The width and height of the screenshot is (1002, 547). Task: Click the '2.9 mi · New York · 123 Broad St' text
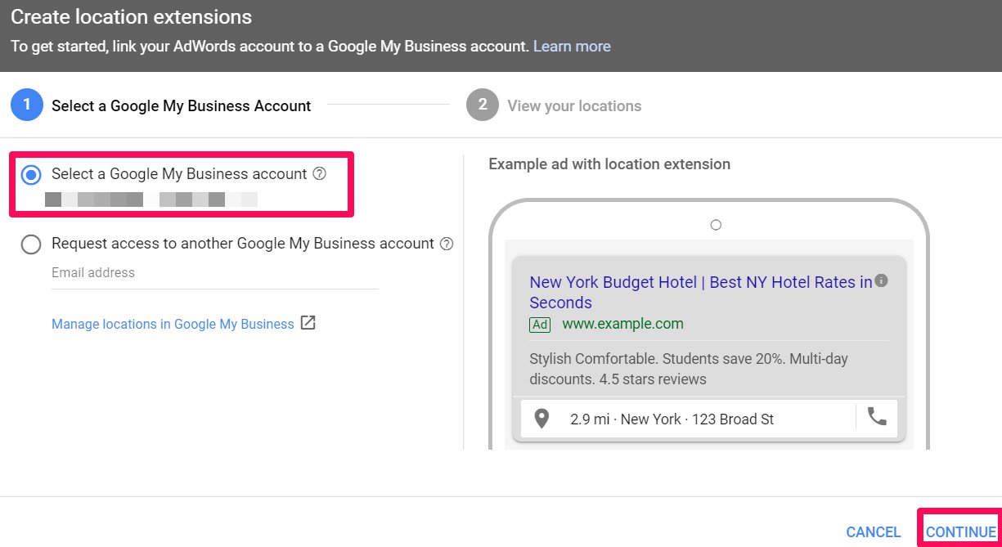tap(672, 419)
